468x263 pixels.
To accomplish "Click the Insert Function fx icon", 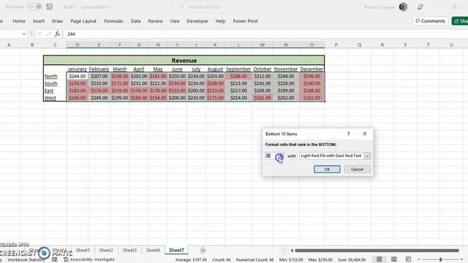I will coord(57,34).
